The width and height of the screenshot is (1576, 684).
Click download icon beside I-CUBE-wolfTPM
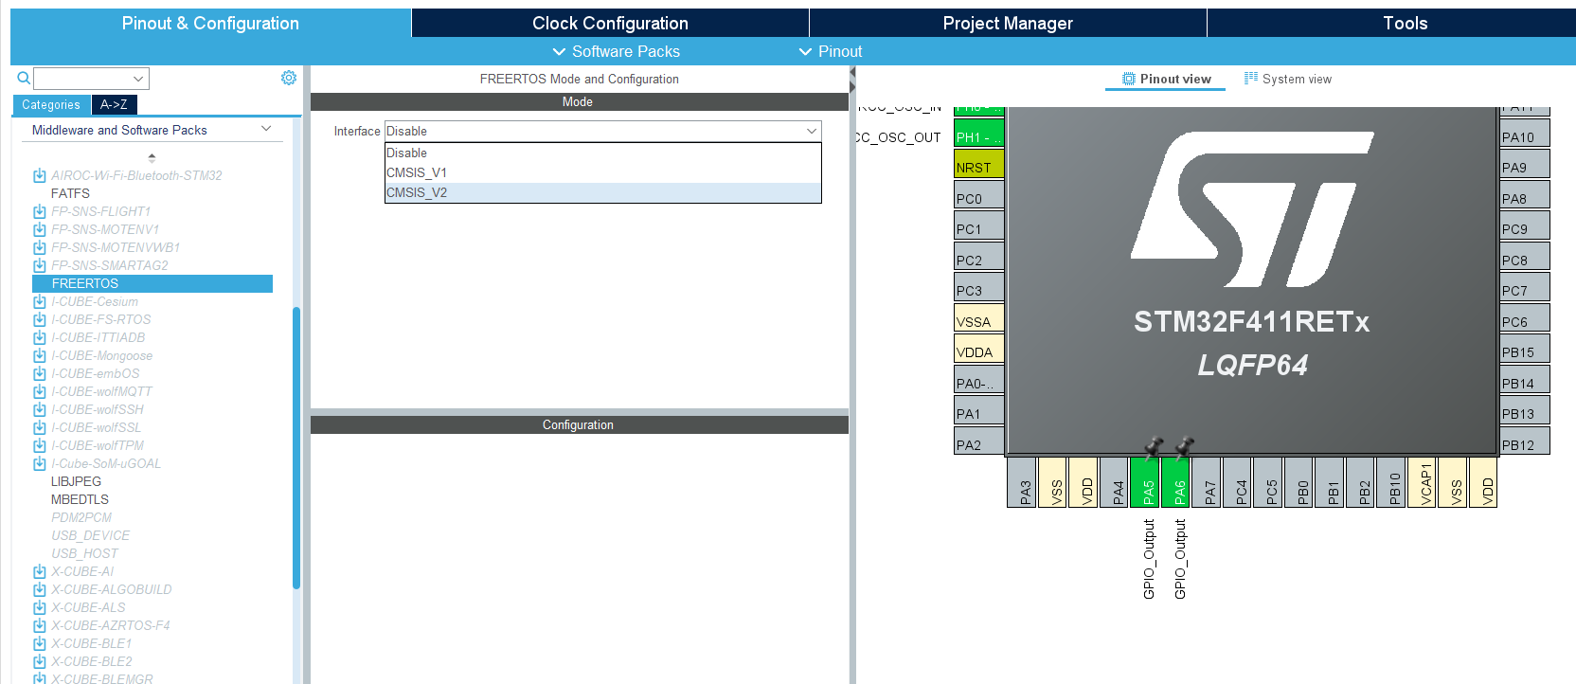click(x=40, y=445)
